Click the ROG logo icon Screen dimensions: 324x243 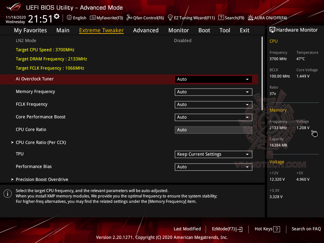14,7
